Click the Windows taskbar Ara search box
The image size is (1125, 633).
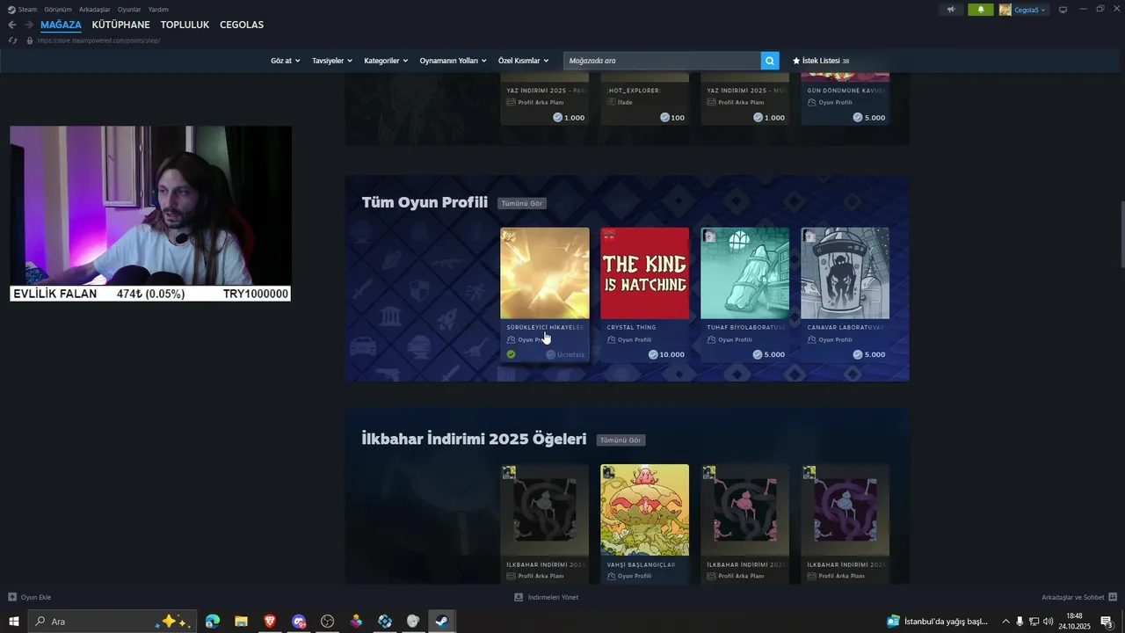tap(112, 622)
